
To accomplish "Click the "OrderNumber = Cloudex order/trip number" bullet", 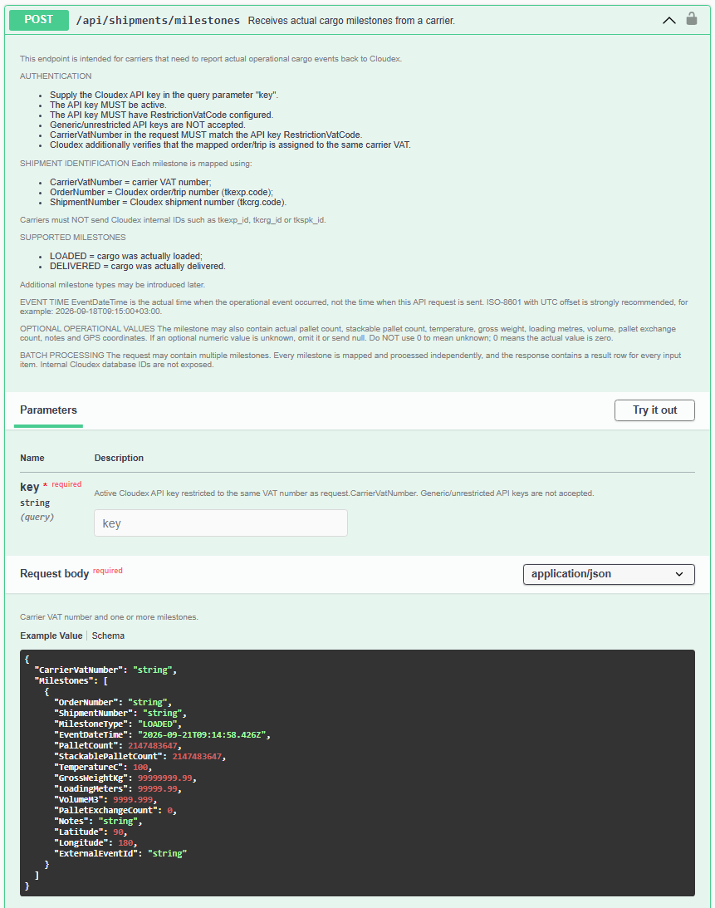I will click(162, 192).
